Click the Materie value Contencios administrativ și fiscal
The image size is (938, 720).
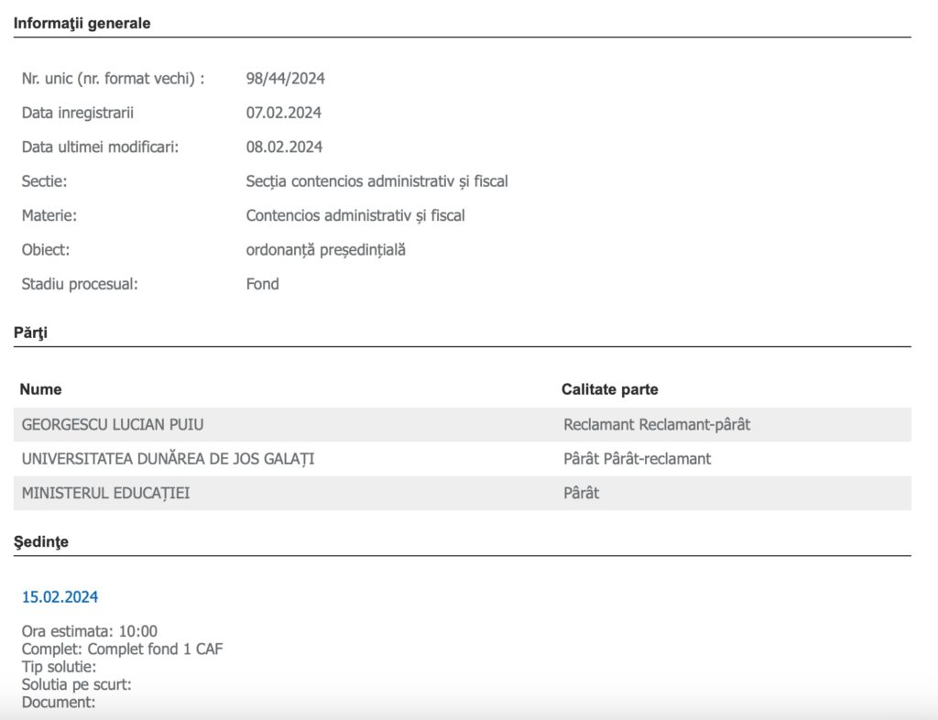[x=355, y=215]
